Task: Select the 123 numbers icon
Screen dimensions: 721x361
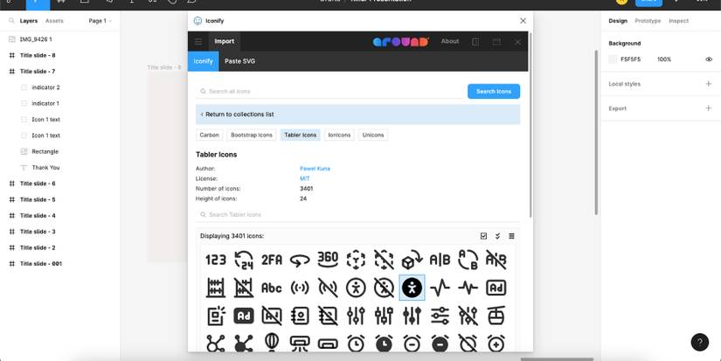Action: pos(216,260)
